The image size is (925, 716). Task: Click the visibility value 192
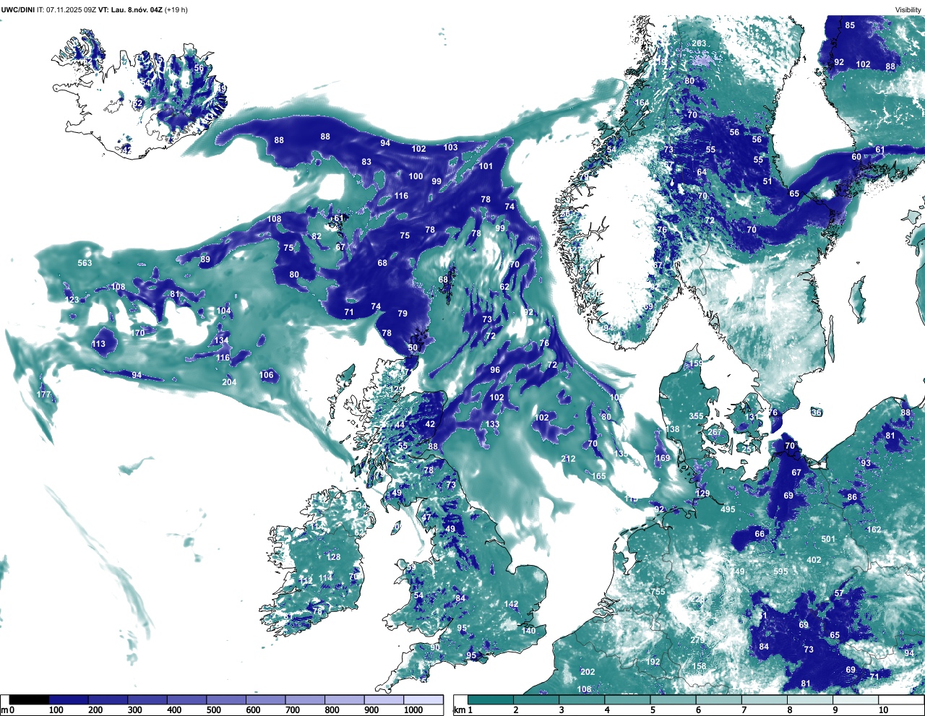click(653, 662)
